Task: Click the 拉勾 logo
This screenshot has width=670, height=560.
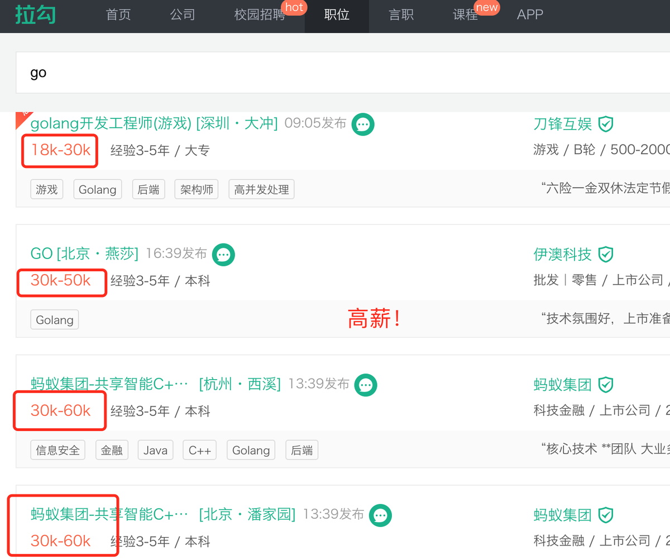Action: (x=35, y=15)
